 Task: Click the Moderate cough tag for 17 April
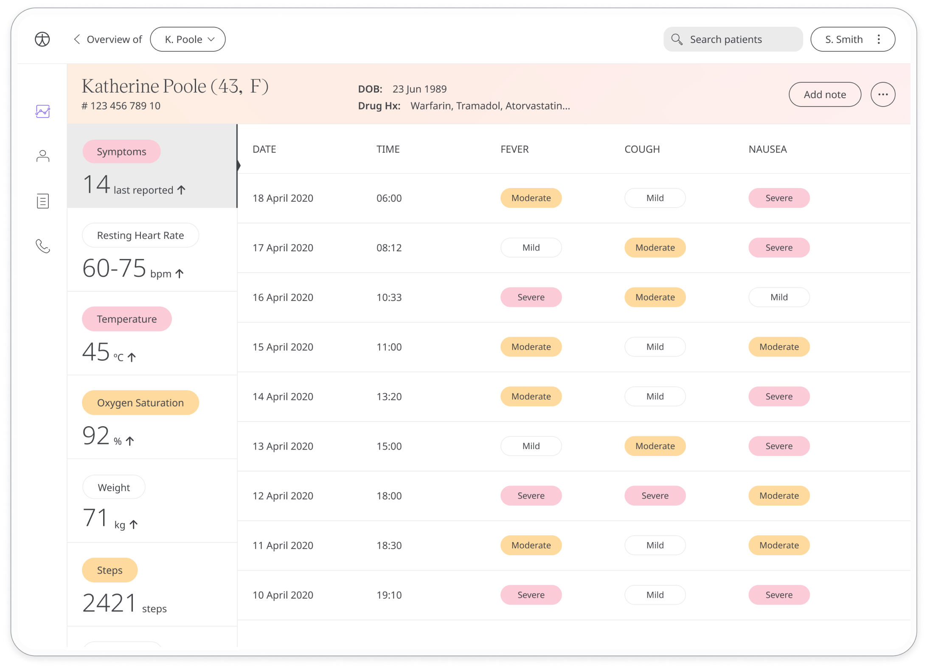[x=655, y=247]
